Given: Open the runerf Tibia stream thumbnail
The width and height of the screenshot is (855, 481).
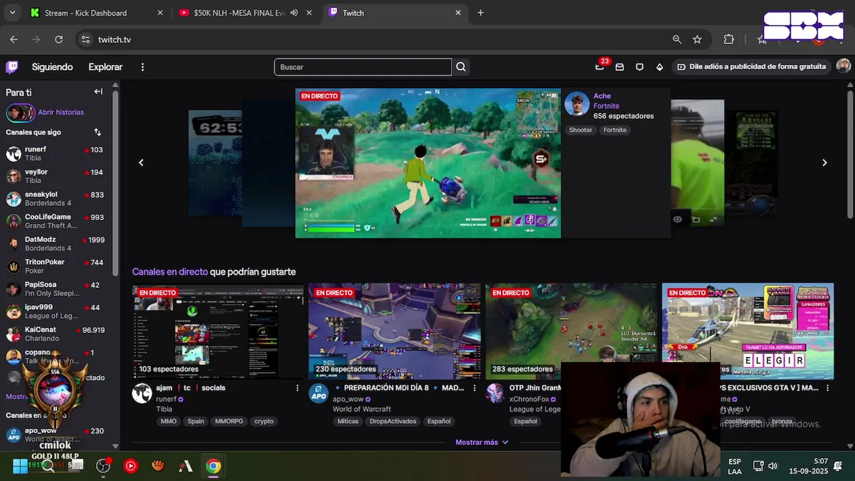Looking at the screenshot, I should (218, 331).
